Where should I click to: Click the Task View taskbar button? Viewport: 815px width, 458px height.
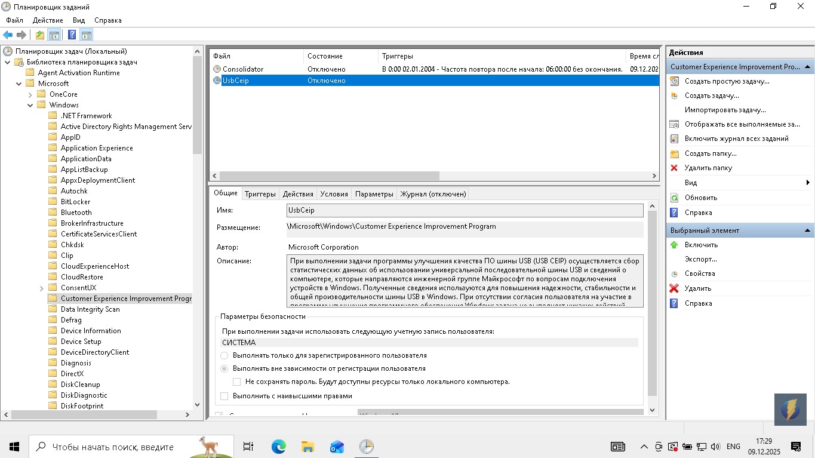click(248, 447)
